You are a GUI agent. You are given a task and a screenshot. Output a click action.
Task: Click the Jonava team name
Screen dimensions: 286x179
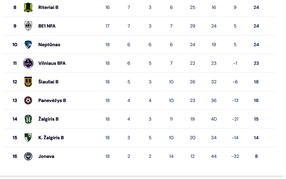pos(46,156)
